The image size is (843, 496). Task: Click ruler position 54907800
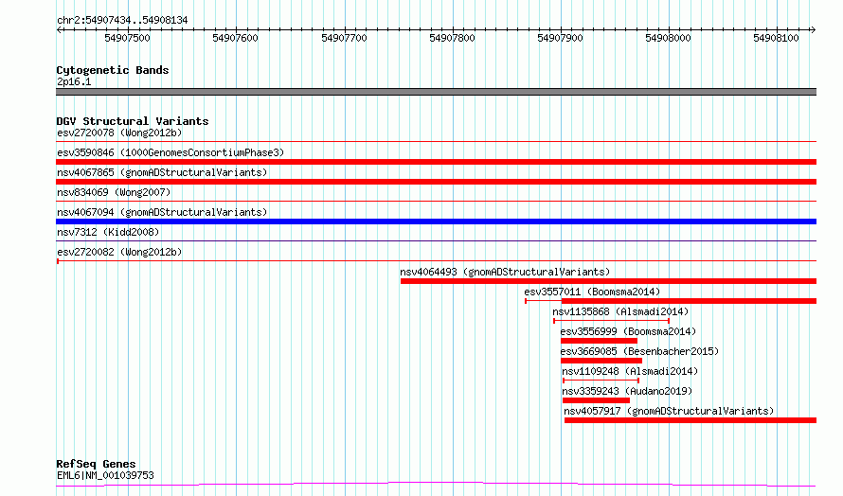(452, 38)
